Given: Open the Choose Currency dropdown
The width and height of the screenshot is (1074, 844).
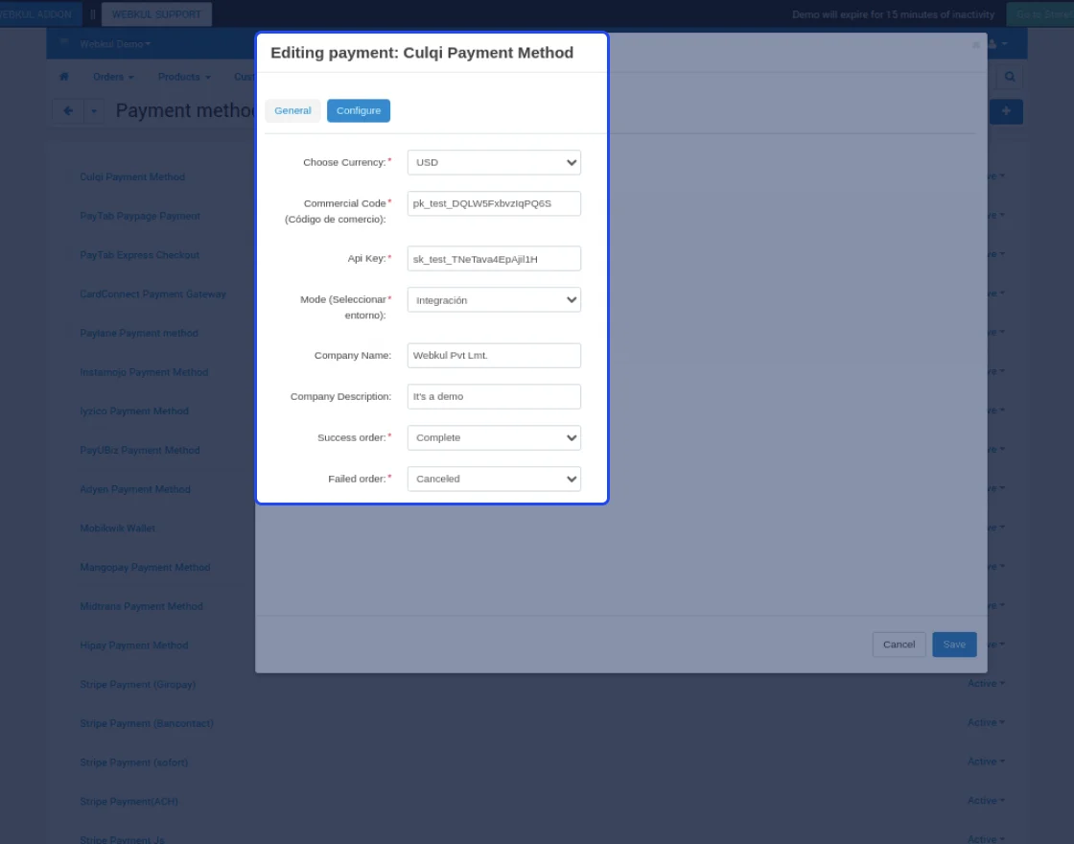Looking at the screenshot, I should 494,162.
